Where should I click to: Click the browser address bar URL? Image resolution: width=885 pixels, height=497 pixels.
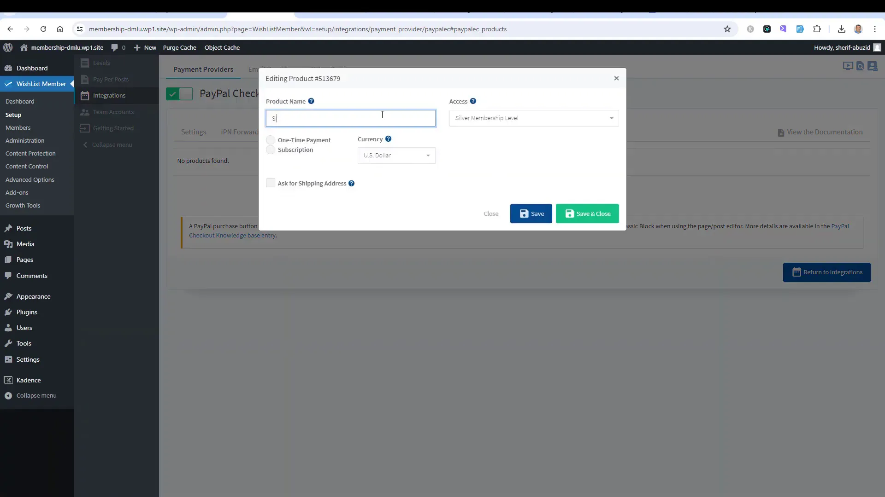pos(298,29)
